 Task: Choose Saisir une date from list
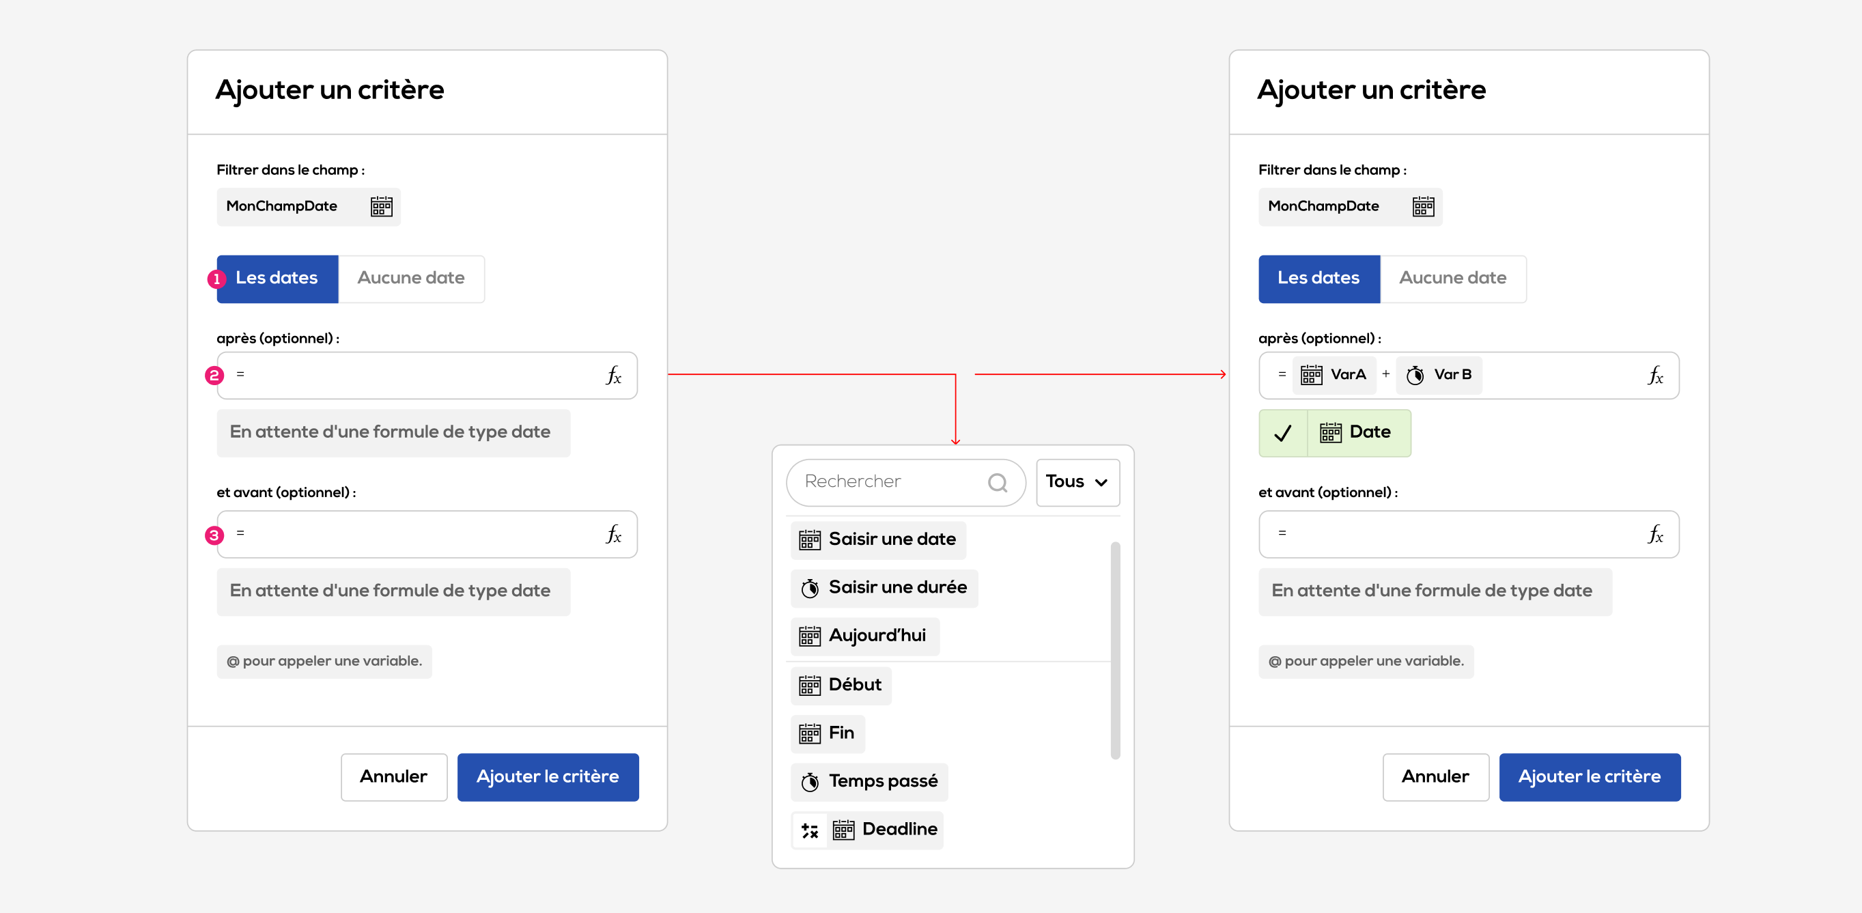[x=878, y=539]
